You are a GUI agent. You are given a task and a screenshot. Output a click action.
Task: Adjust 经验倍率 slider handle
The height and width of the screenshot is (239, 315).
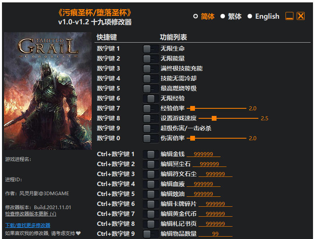tap(193, 109)
